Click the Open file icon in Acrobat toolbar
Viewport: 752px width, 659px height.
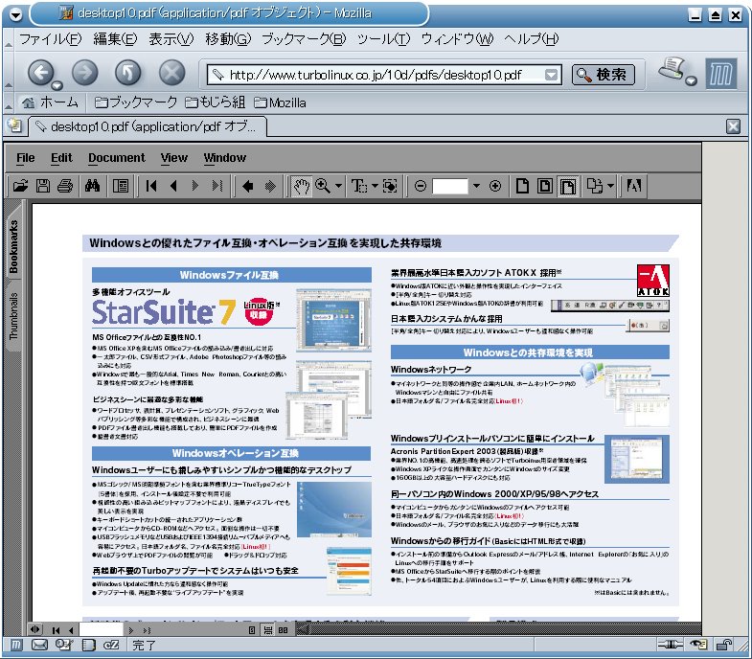point(20,186)
